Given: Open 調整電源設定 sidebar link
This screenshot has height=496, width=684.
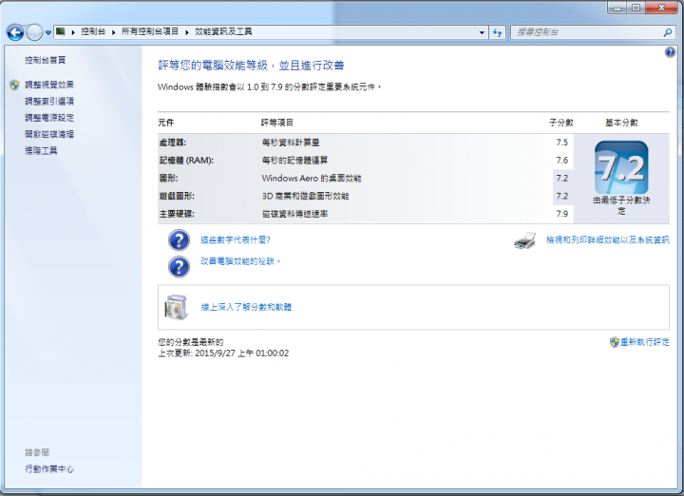Looking at the screenshot, I should pyautogui.click(x=49, y=118).
